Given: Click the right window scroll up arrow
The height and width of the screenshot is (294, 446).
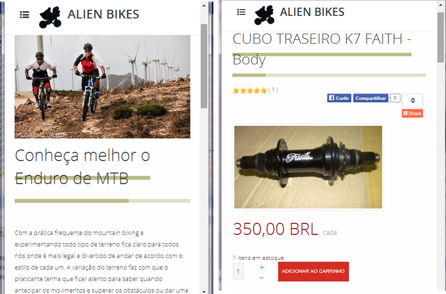Looking at the screenshot, I should (440, 5).
